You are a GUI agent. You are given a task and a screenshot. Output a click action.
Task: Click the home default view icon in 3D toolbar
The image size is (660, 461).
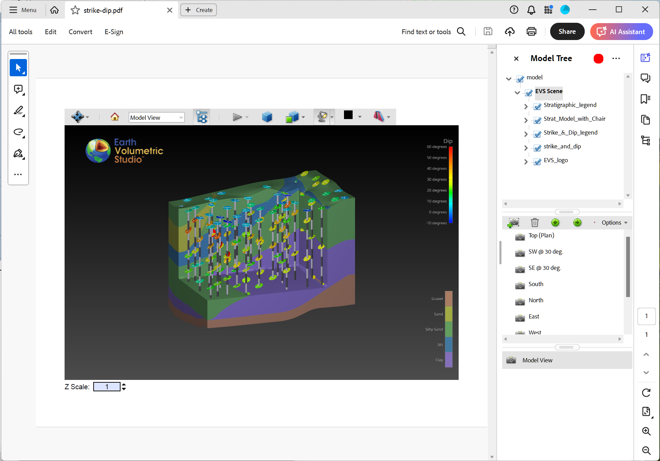[x=114, y=117]
